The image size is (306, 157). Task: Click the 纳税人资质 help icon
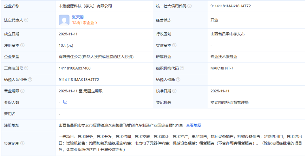[178, 80]
